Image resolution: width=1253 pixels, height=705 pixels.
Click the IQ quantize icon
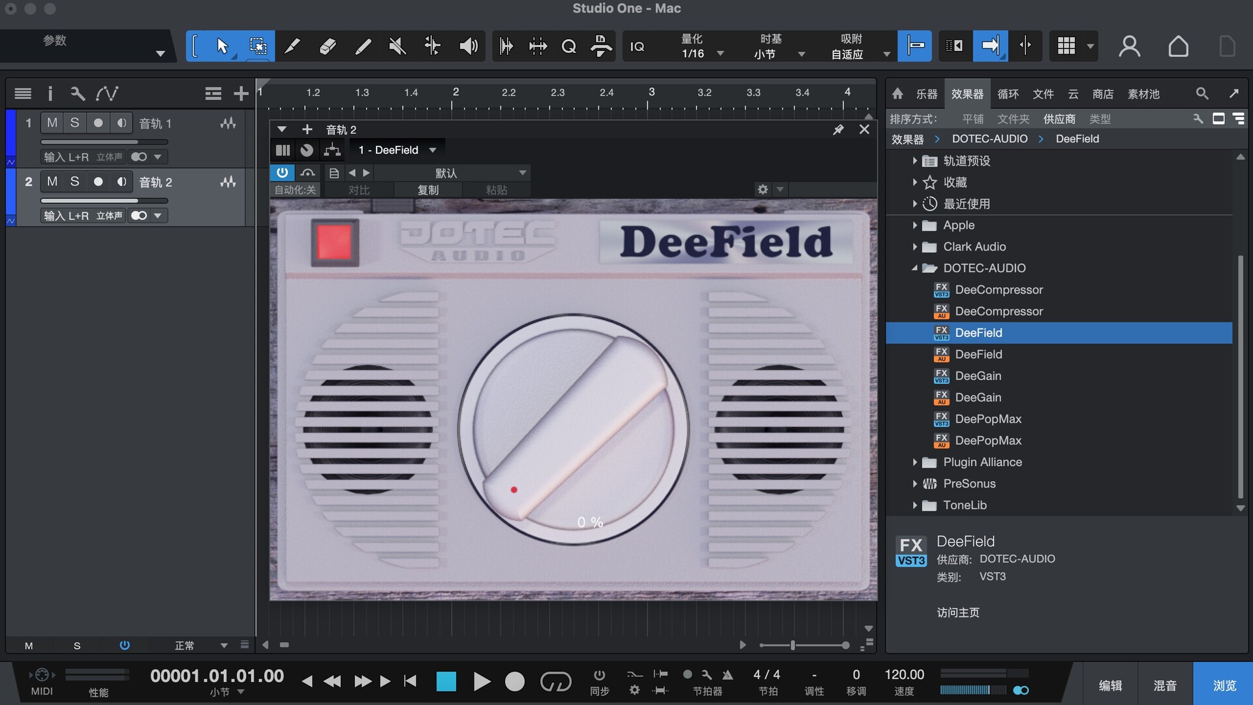(x=637, y=46)
